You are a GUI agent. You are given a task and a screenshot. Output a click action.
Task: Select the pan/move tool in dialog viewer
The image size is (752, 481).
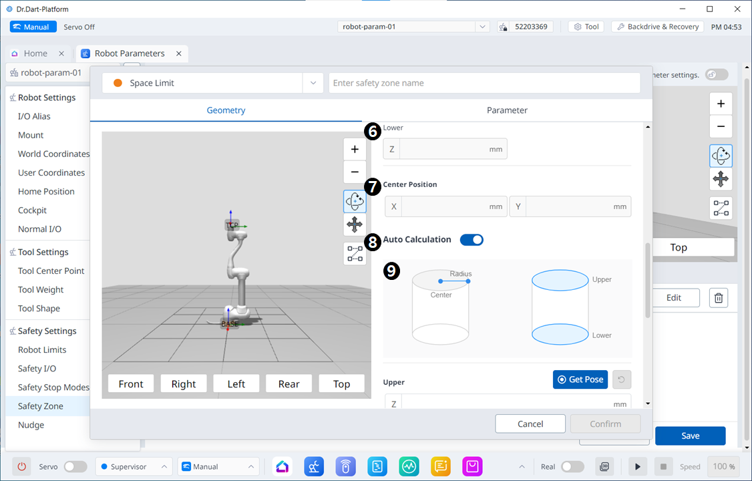click(x=355, y=225)
